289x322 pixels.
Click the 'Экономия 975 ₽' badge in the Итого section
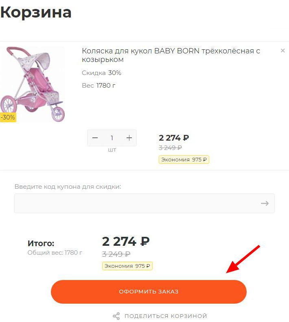127,266
